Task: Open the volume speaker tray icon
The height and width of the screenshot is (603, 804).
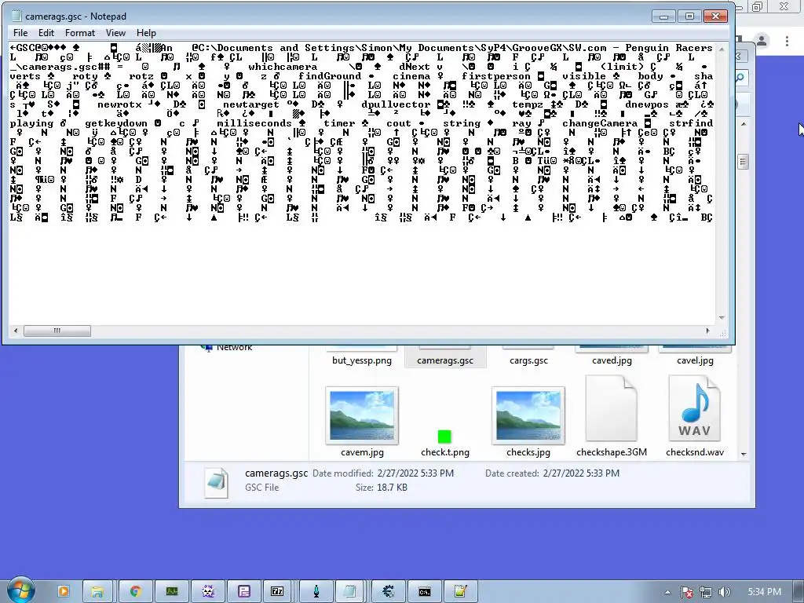Action: tap(723, 592)
